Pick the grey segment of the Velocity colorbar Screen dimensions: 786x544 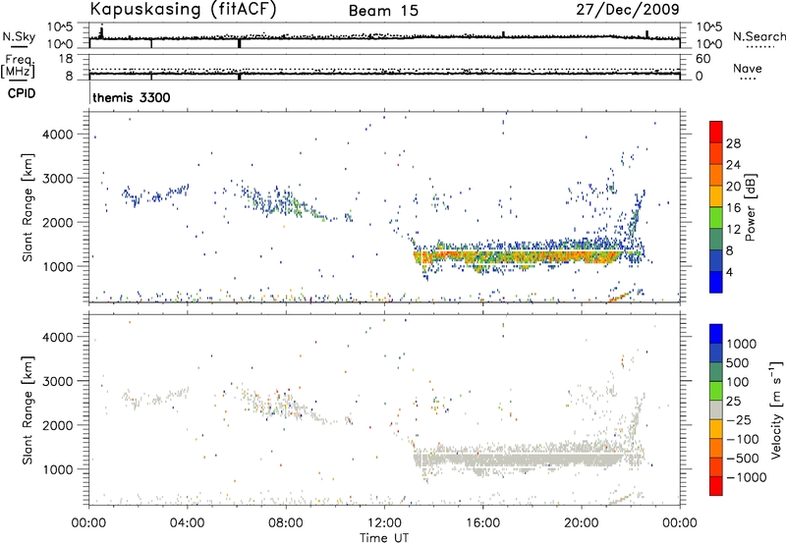(x=716, y=409)
